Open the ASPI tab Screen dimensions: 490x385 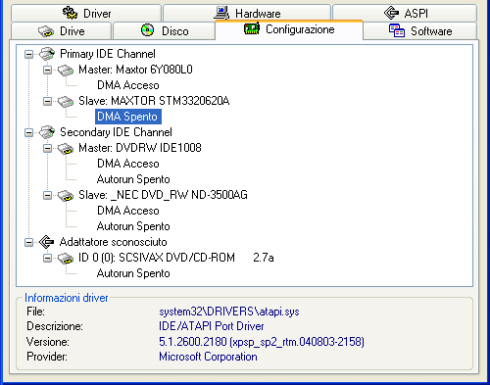tap(405, 13)
